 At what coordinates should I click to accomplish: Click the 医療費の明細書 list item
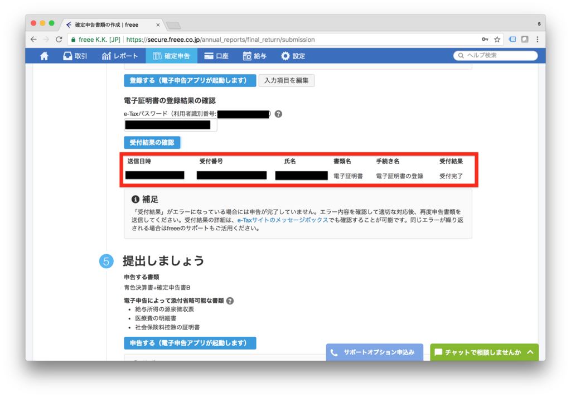156,318
